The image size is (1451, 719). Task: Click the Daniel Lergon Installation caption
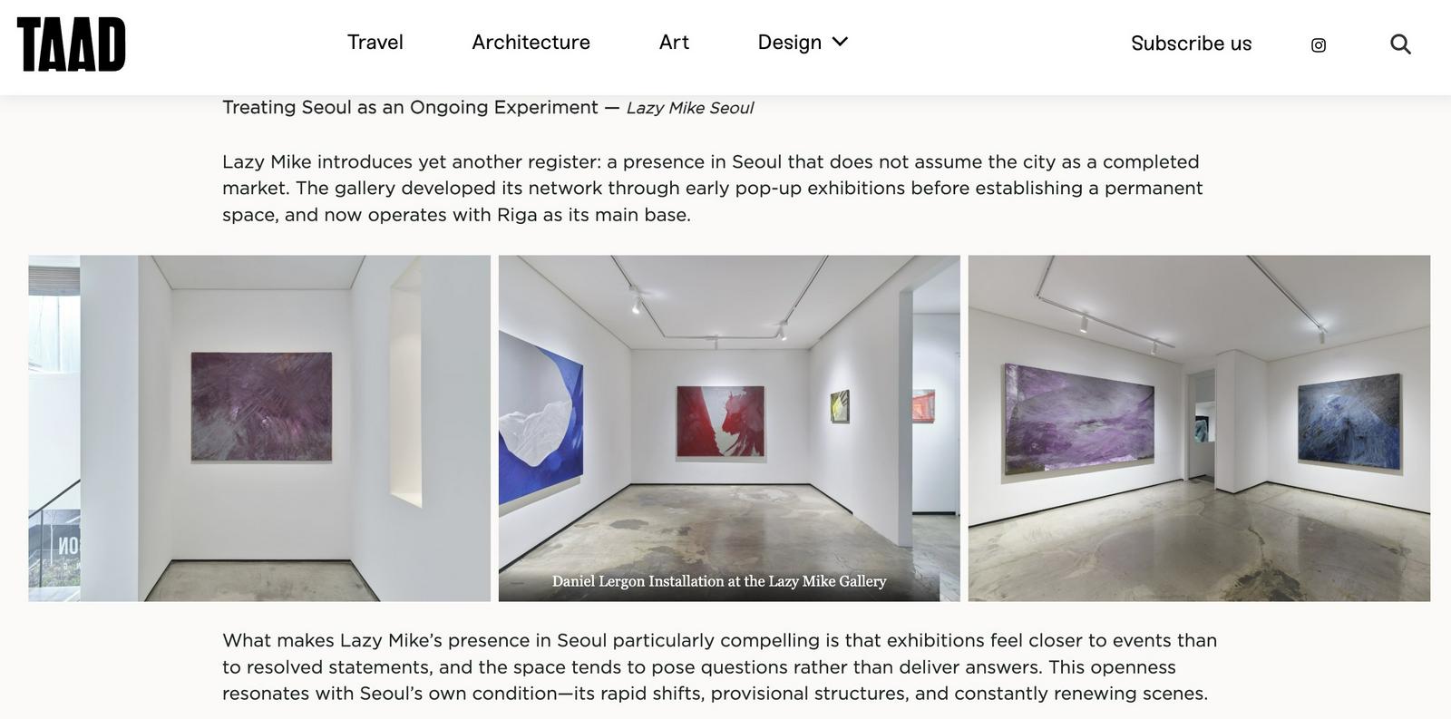tap(718, 581)
